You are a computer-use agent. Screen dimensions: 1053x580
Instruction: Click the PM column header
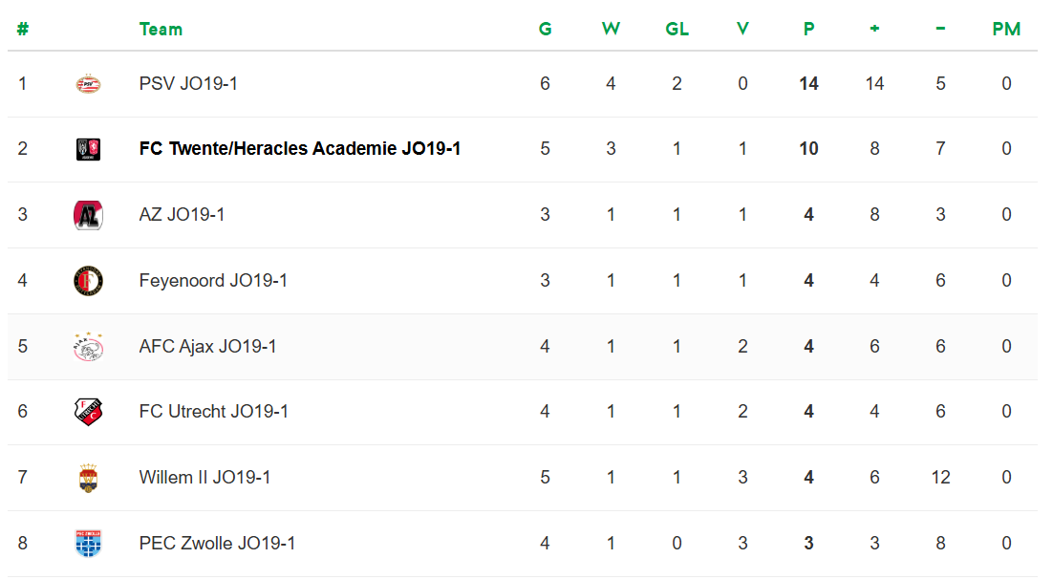pyautogui.click(x=1006, y=29)
